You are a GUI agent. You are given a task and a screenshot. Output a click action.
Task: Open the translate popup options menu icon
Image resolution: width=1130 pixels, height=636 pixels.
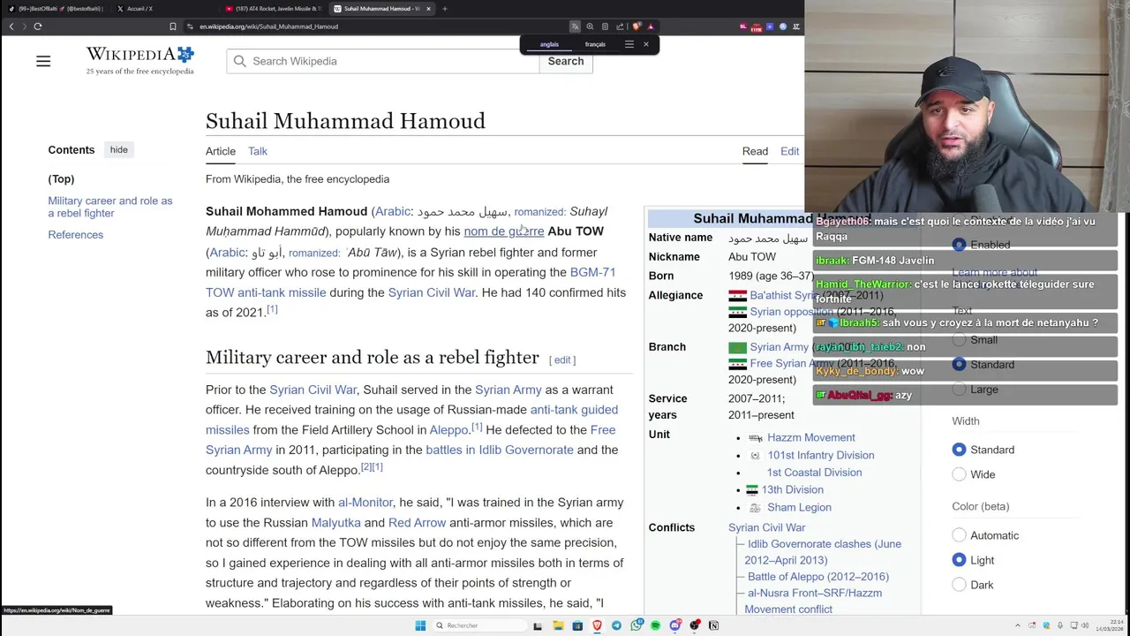point(629,44)
